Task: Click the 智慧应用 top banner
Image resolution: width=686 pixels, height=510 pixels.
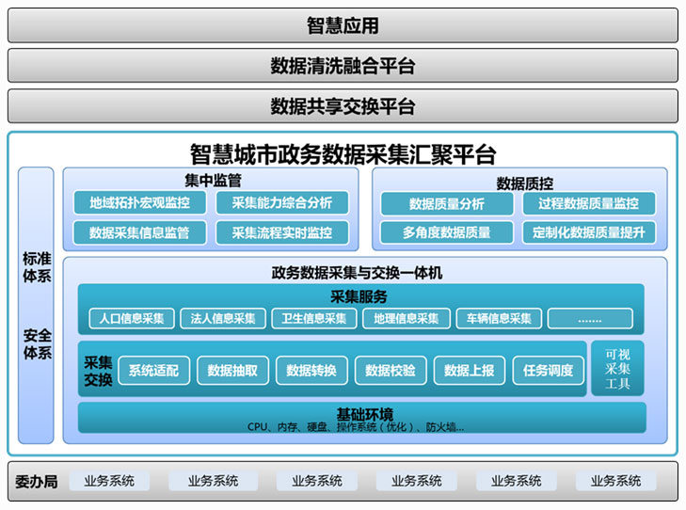Action: (343, 25)
